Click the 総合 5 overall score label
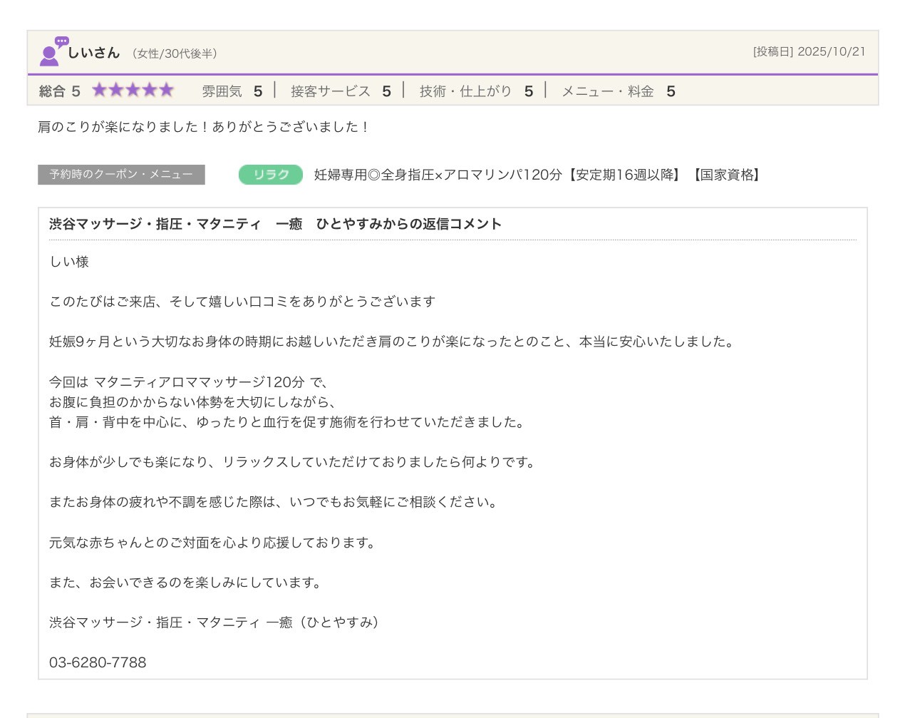 tap(59, 91)
